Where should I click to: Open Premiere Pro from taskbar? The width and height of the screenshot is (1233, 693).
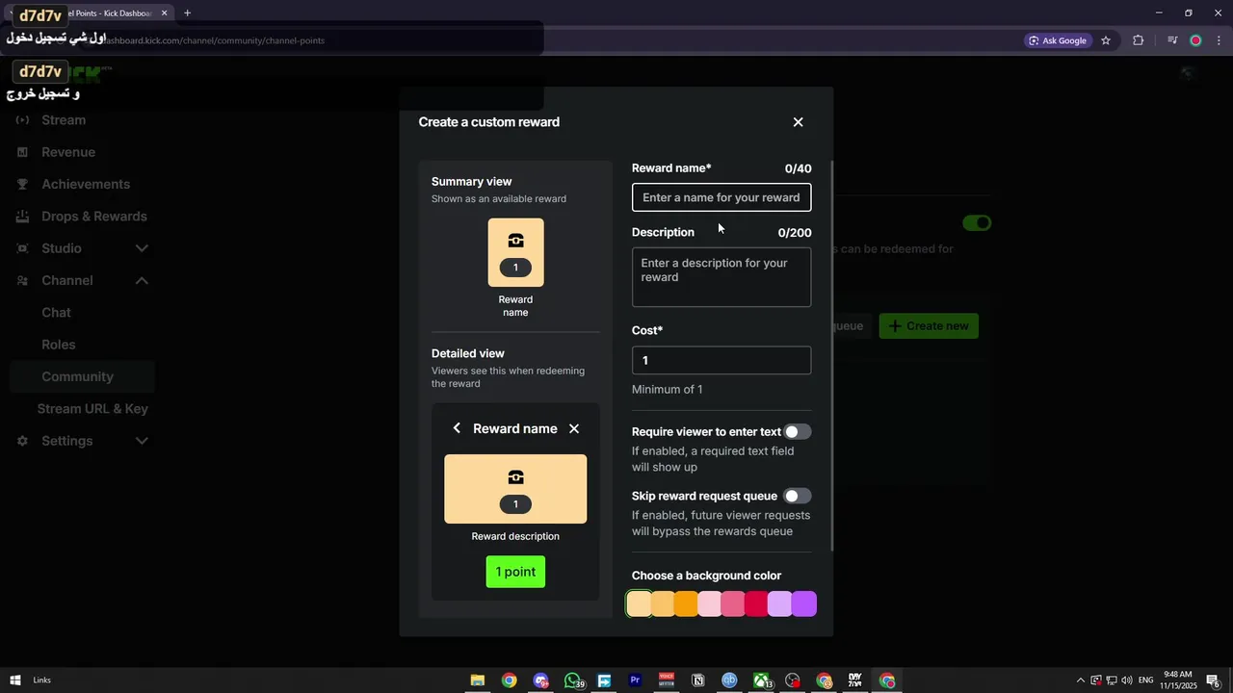point(635,680)
